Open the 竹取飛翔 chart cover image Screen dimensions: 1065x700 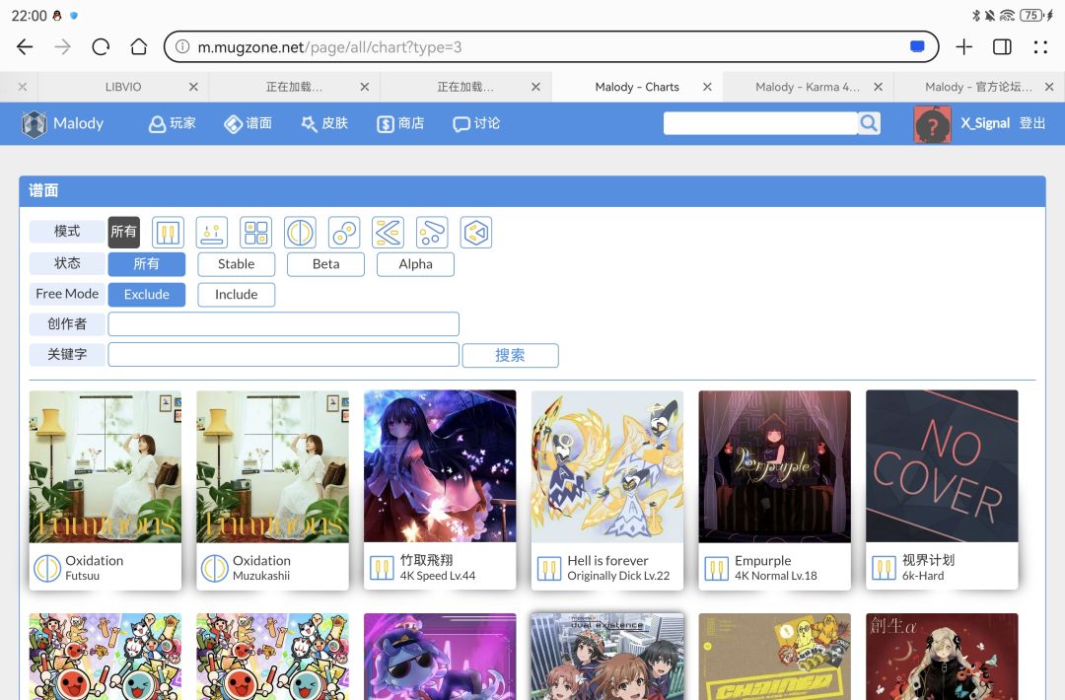(440, 466)
